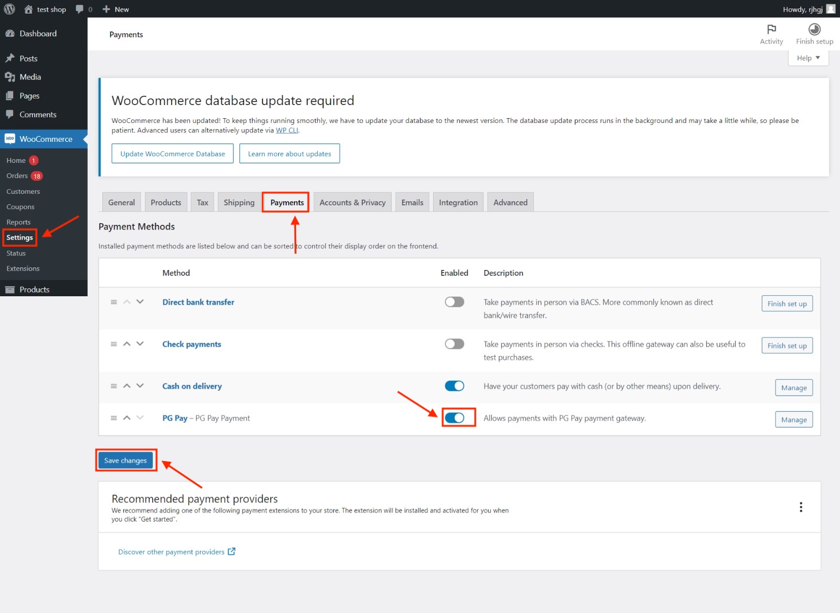Image resolution: width=840 pixels, height=613 pixels.
Task: Move Cash on delivery down with arrow
Action: [140, 386]
